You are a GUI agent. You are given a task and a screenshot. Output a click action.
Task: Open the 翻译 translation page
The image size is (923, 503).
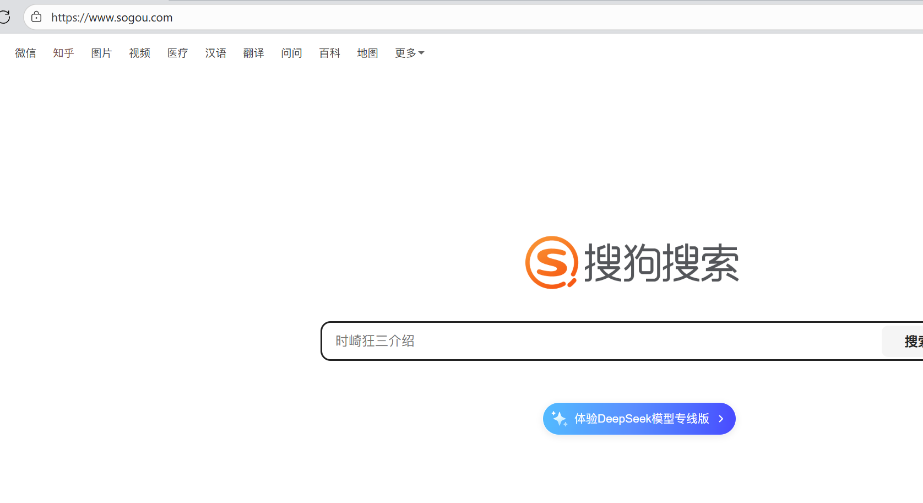pos(253,53)
